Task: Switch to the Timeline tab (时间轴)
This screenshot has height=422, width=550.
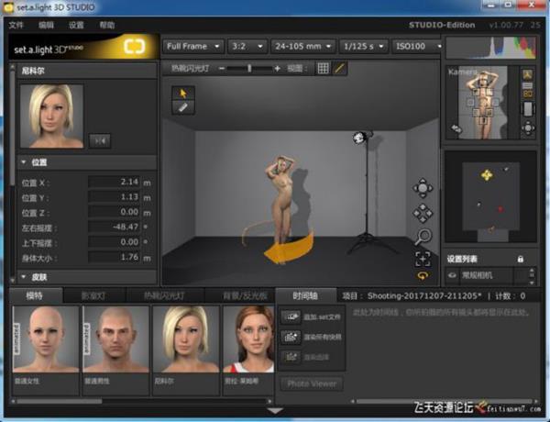Action: 305,295
